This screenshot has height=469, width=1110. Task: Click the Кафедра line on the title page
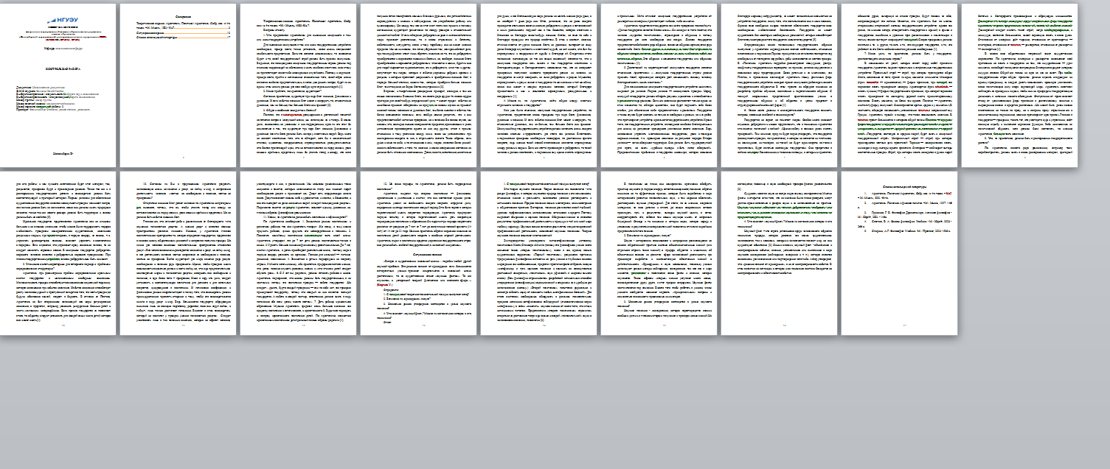pos(63,49)
